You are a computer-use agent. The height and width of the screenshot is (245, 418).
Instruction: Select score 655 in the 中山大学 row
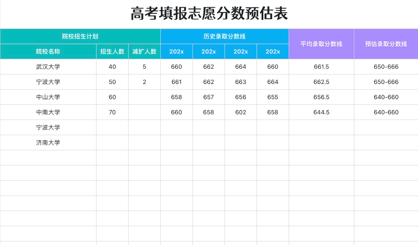coord(273,97)
